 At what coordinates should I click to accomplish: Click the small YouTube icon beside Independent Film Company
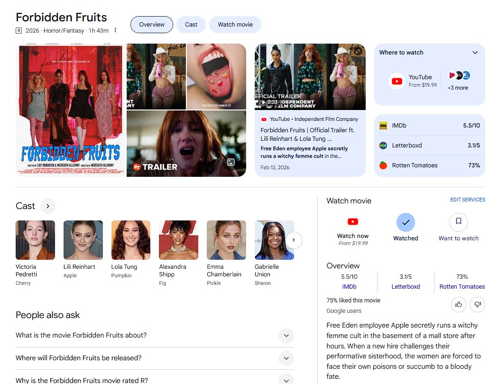264,119
